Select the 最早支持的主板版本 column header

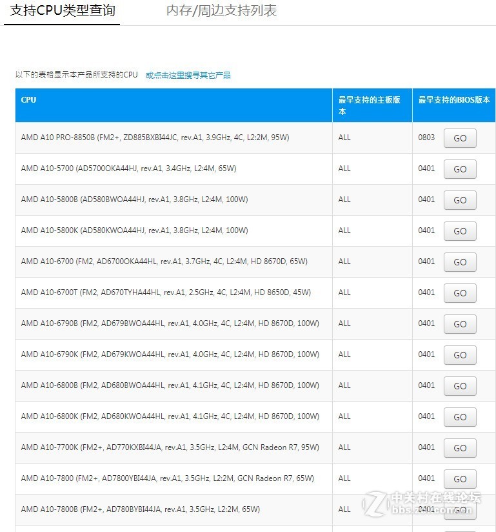tap(372, 105)
